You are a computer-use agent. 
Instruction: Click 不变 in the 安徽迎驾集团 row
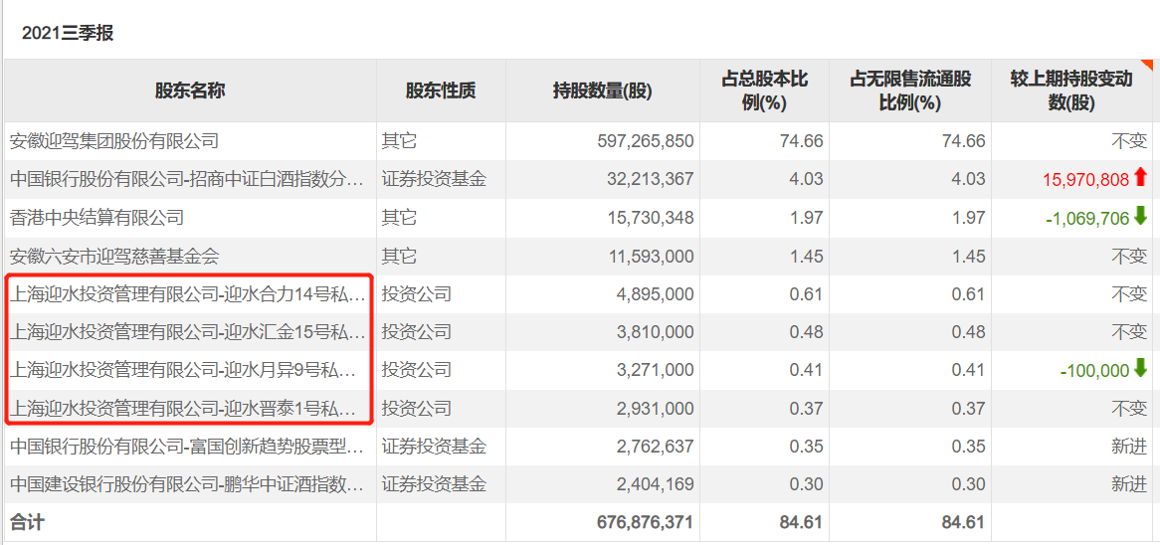tap(1130, 140)
